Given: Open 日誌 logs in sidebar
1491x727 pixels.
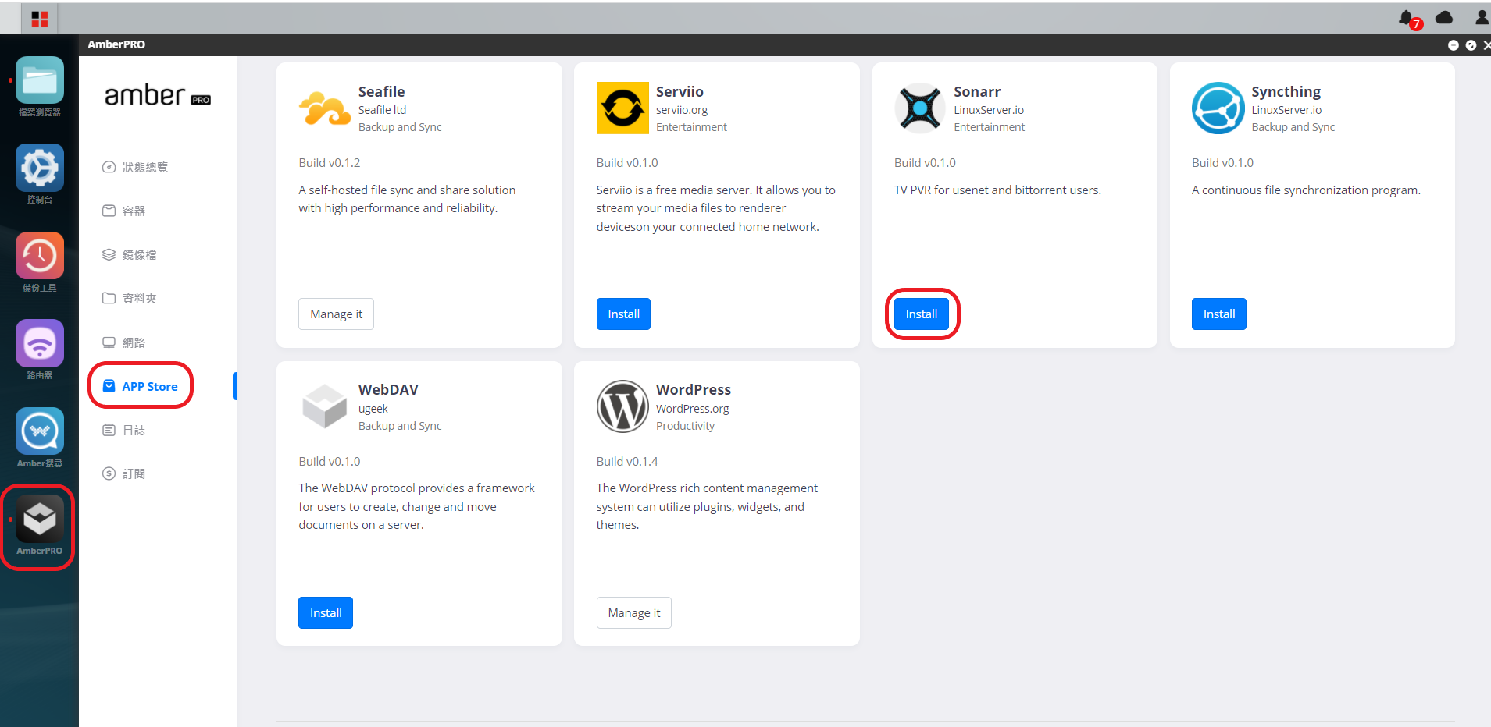Looking at the screenshot, I should [124, 430].
